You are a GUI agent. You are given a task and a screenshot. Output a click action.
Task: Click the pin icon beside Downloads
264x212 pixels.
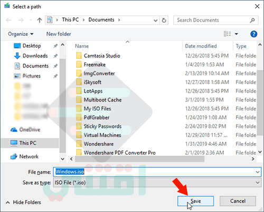click(55, 56)
